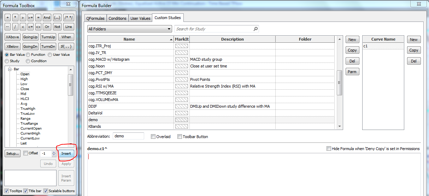Select curve c1 in Curve Name list

click(x=383, y=46)
